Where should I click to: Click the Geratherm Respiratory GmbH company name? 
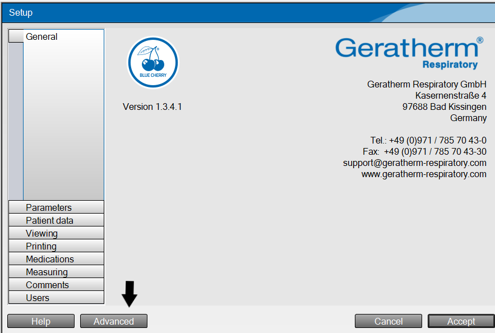point(427,84)
